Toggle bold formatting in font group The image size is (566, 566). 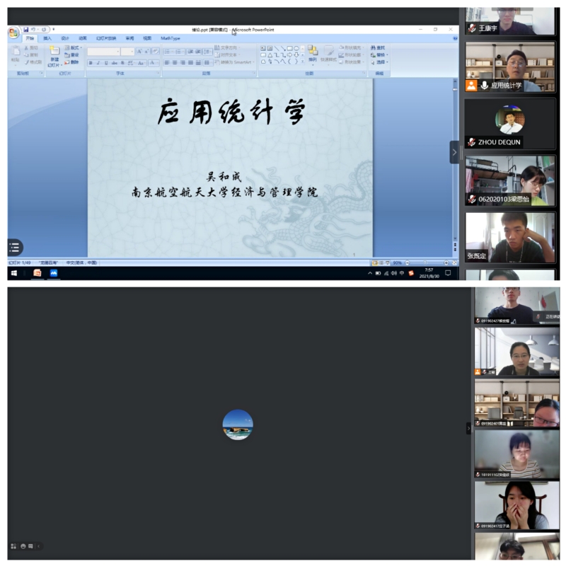(x=91, y=62)
